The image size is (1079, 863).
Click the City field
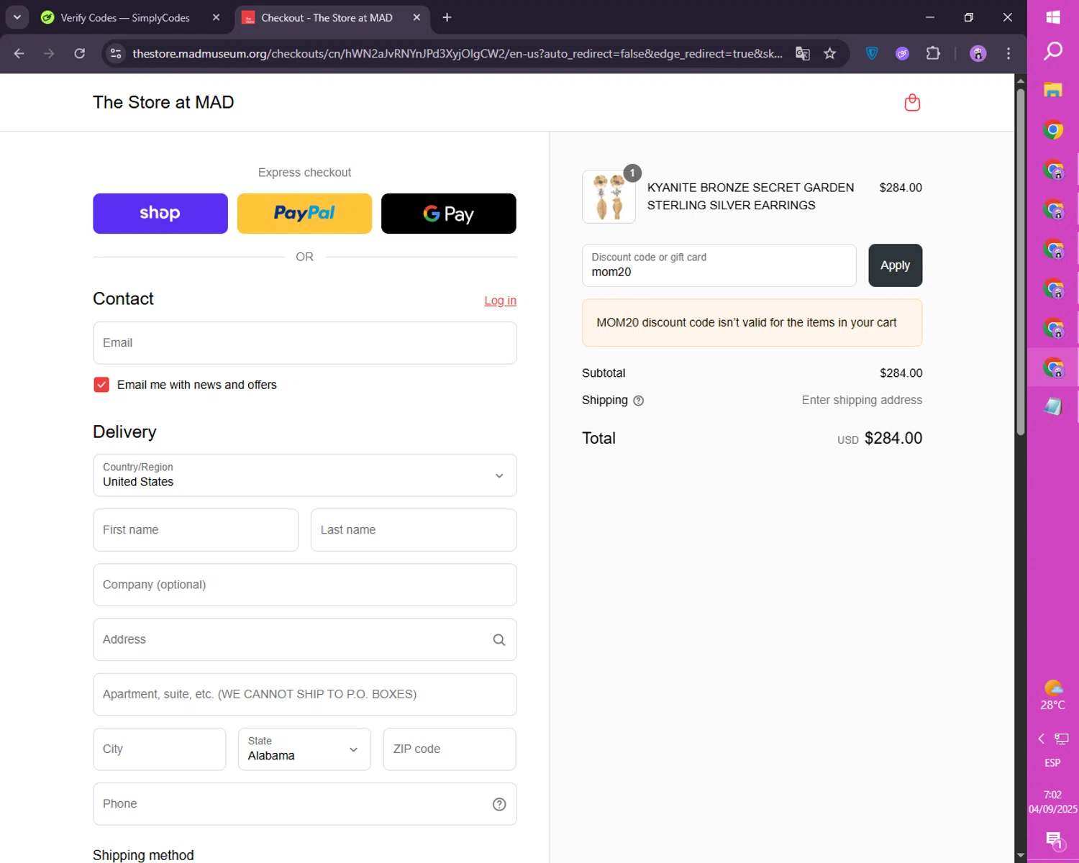160,749
